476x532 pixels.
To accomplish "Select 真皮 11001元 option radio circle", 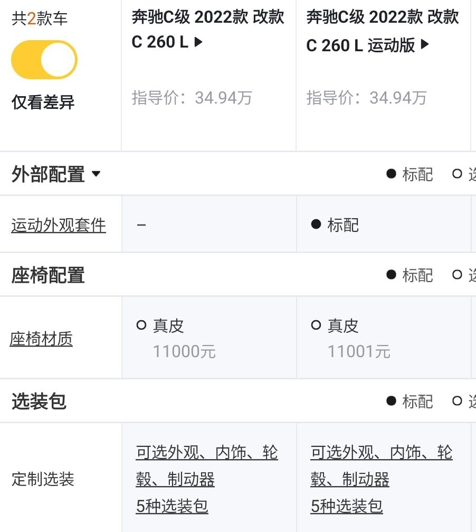I will coord(316,325).
